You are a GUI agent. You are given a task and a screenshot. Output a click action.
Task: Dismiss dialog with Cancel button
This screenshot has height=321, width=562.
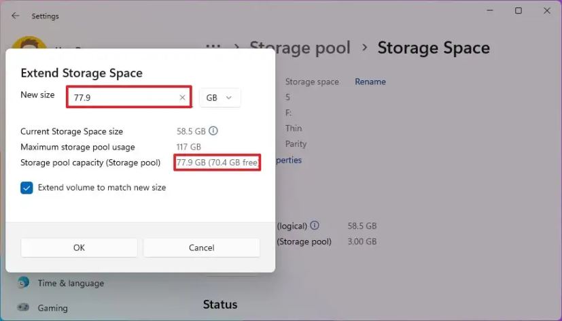(201, 248)
